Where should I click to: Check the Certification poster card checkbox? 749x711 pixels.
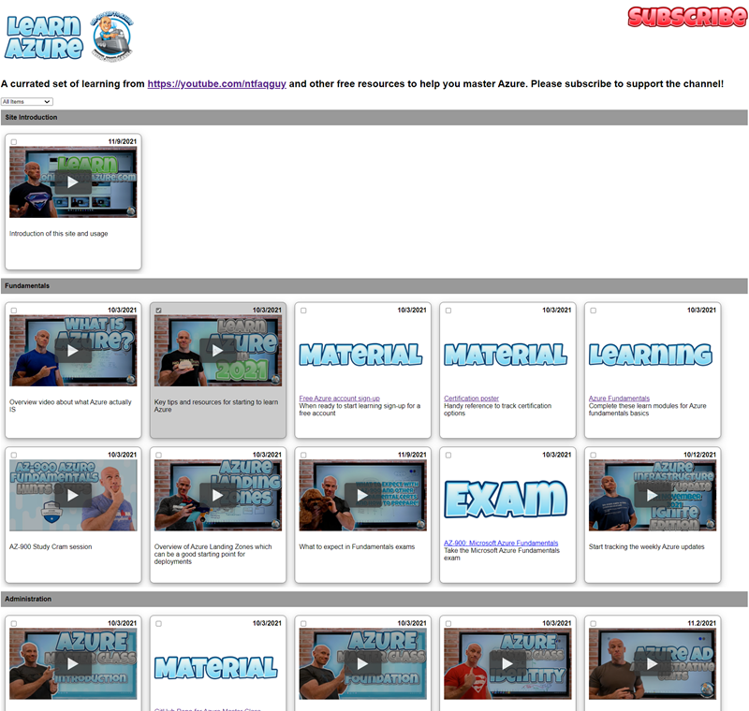[x=448, y=311]
